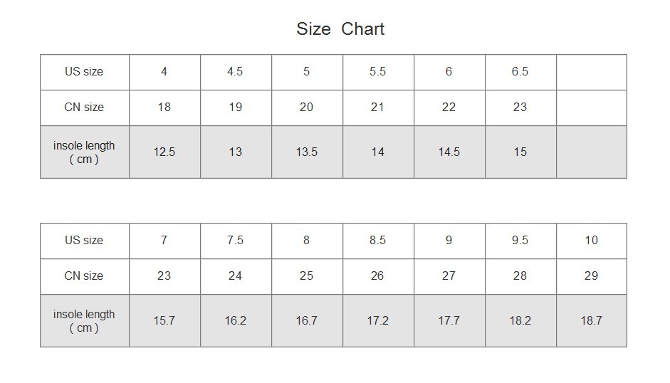Click insole length 18.7 cell
The width and height of the screenshot is (670, 383).
click(592, 321)
